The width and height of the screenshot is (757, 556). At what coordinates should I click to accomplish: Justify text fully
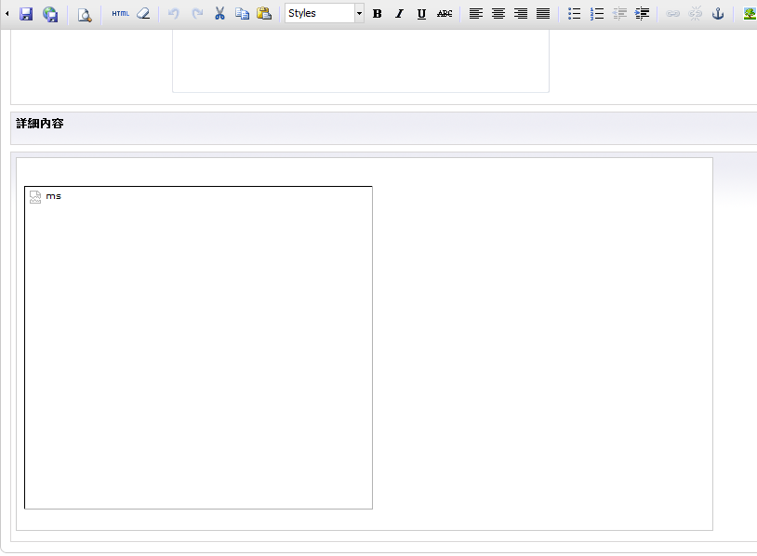click(543, 14)
